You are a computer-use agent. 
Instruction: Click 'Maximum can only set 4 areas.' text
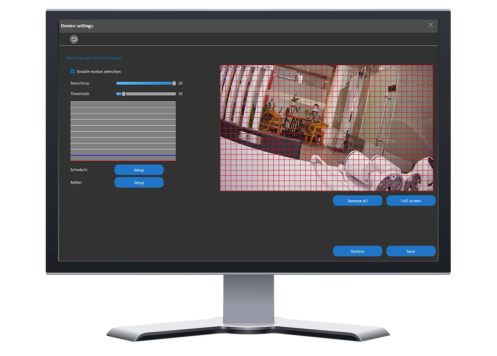(x=94, y=58)
